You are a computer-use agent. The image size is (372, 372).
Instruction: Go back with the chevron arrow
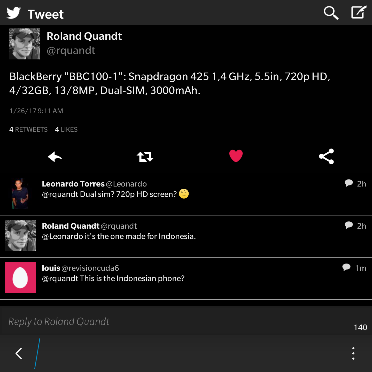[19, 353]
